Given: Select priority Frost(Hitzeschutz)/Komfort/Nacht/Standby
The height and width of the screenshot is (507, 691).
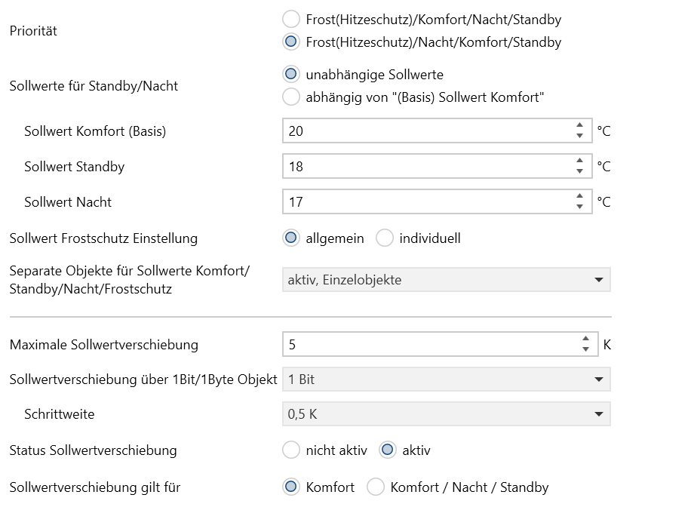Looking at the screenshot, I should pyautogui.click(x=291, y=20).
